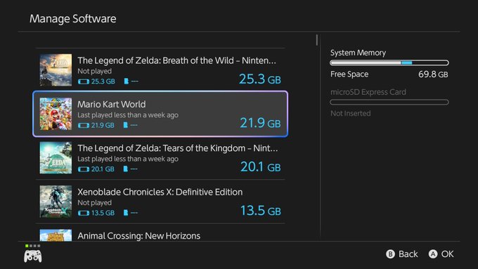Select Xenoblade Chronicles X: Definitive Edition entry
The image size is (478, 269).
160,202
